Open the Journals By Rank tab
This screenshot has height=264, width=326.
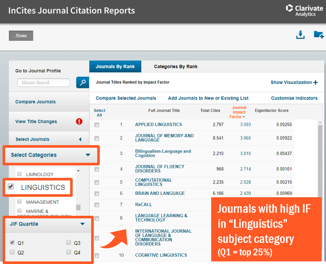(115, 67)
